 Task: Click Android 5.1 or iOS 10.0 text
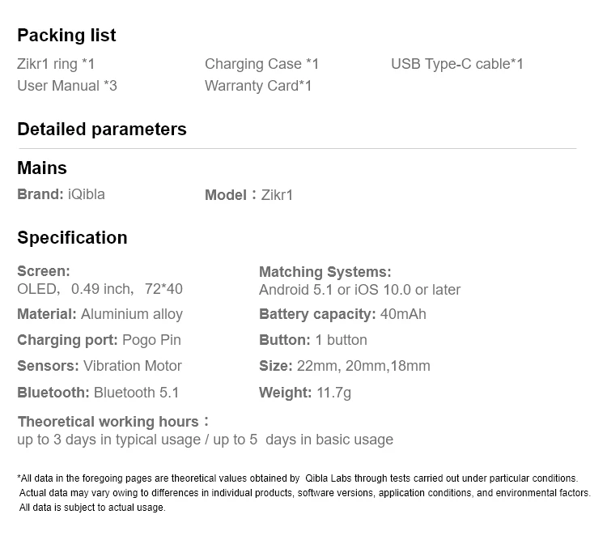click(359, 290)
